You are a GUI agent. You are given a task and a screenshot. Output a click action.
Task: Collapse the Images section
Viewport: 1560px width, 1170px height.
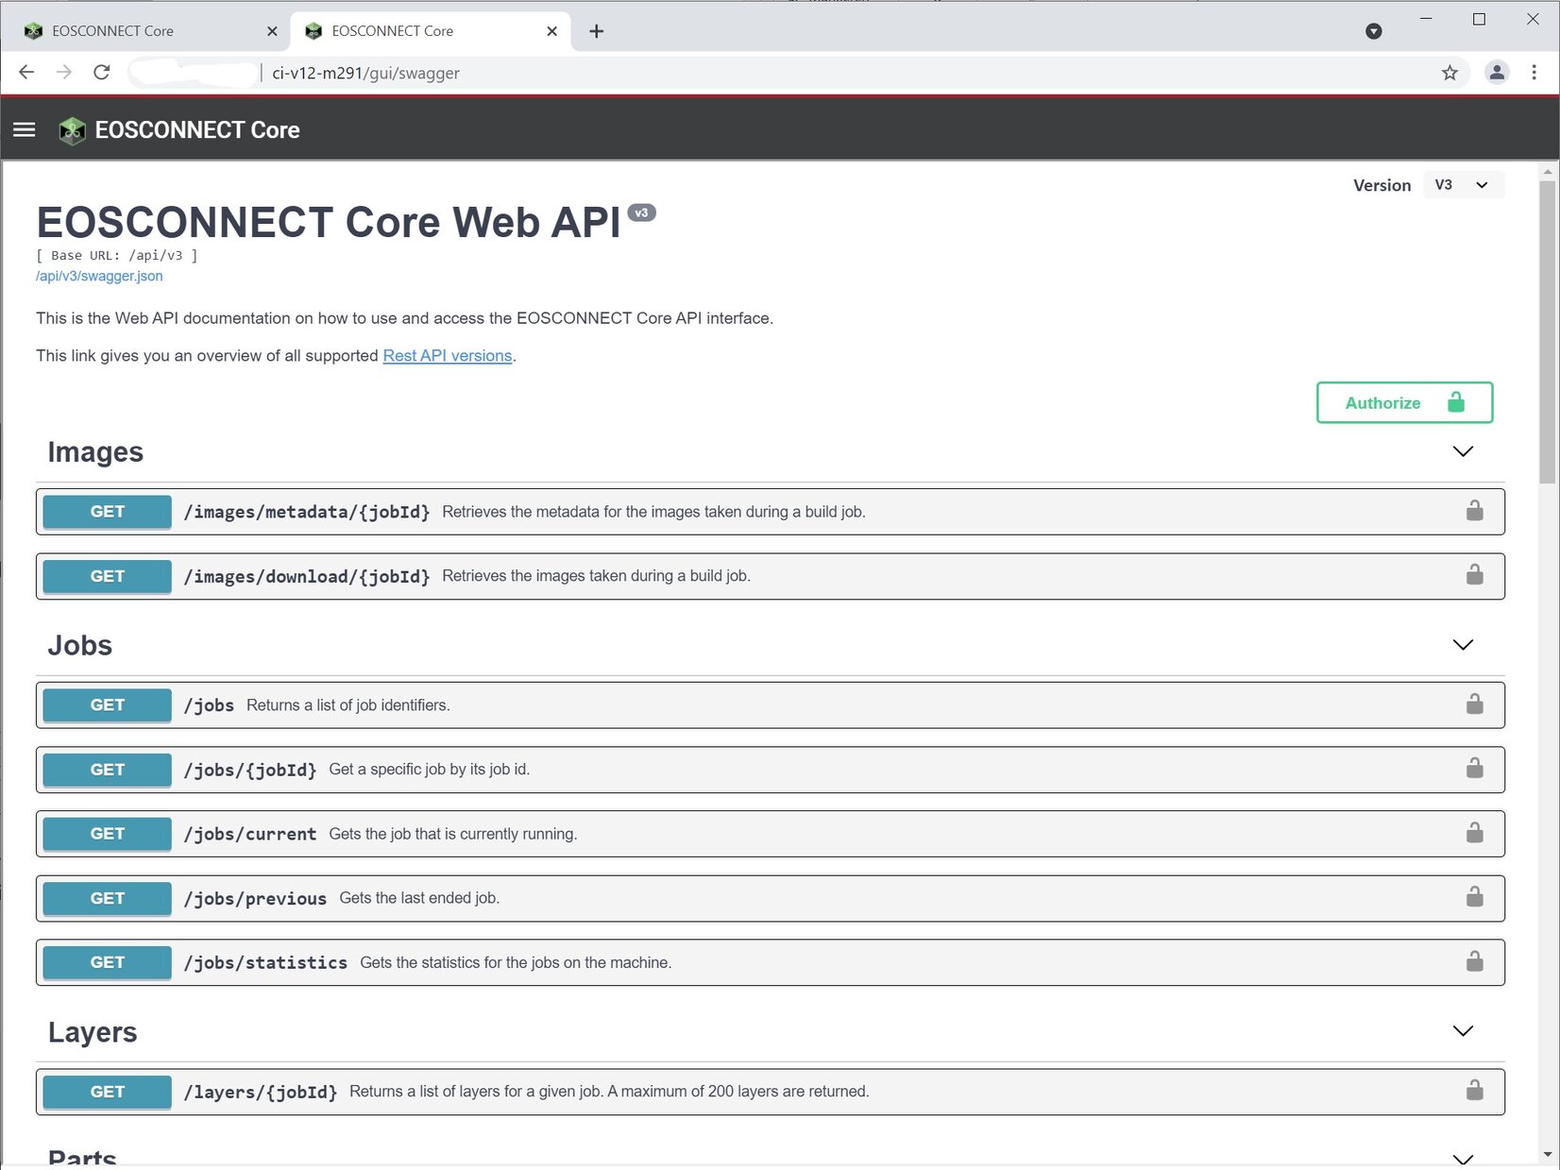[x=1463, y=451]
